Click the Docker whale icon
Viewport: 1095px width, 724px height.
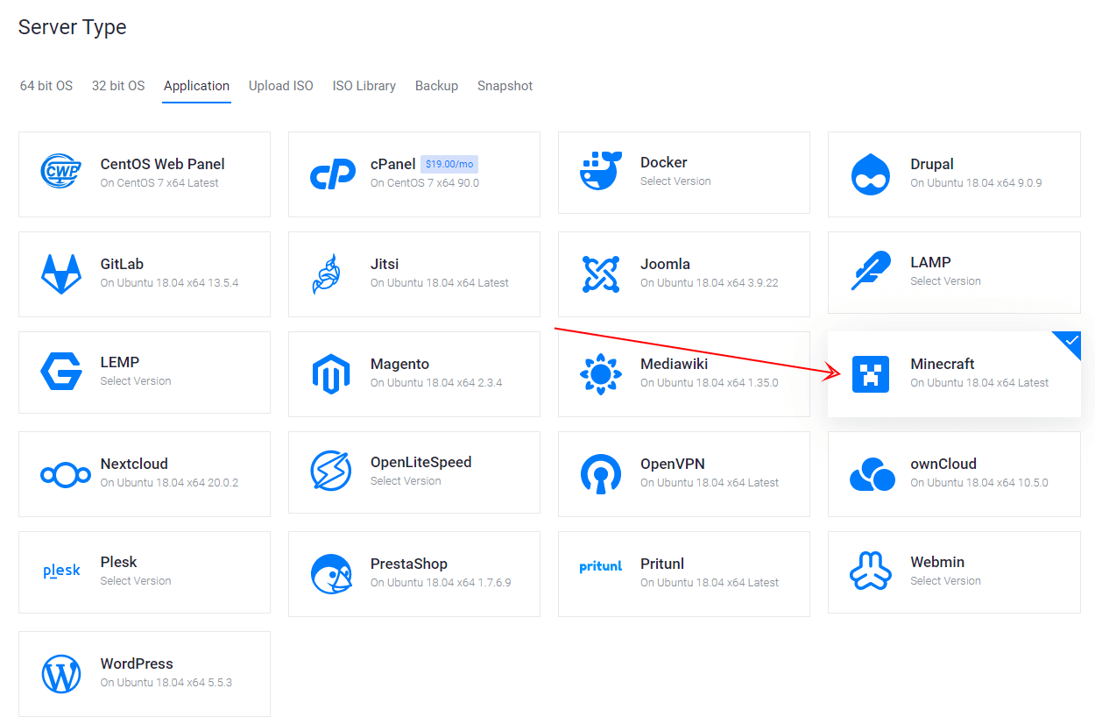tap(600, 171)
